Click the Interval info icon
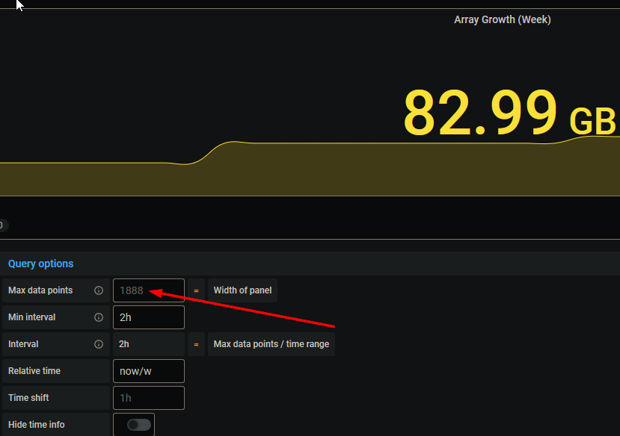620x436 pixels. click(99, 344)
